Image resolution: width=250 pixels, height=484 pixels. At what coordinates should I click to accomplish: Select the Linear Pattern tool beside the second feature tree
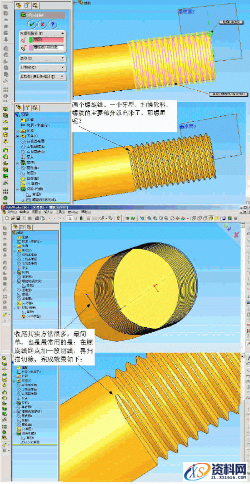tap(5, 191)
